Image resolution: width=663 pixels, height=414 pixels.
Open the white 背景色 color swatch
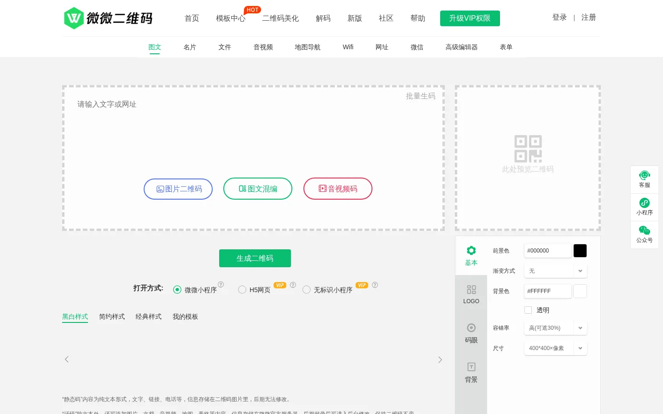point(580,291)
